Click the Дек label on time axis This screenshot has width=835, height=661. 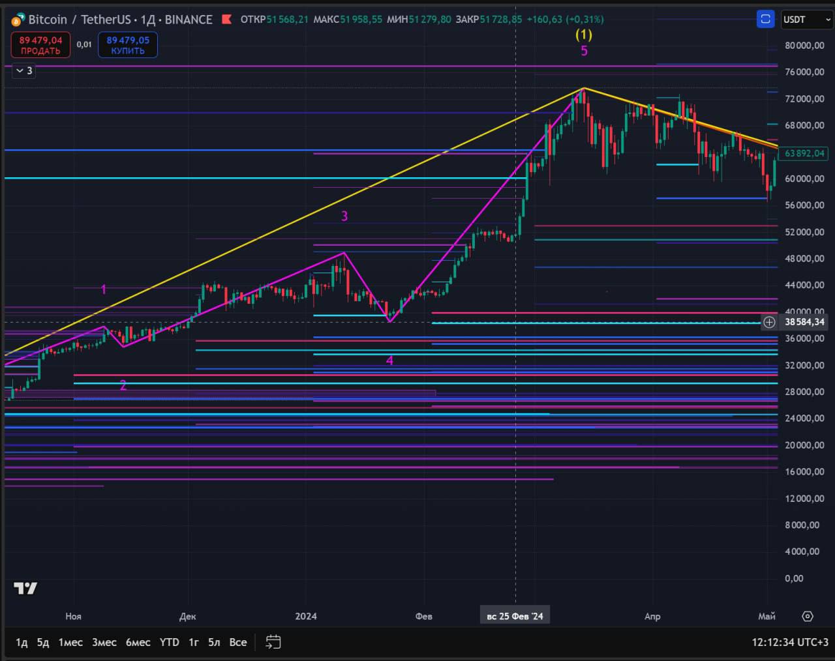188,616
